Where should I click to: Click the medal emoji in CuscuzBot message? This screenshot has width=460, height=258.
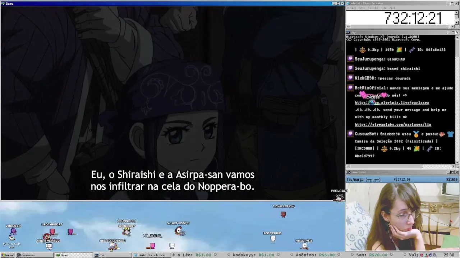click(x=416, y=134)
